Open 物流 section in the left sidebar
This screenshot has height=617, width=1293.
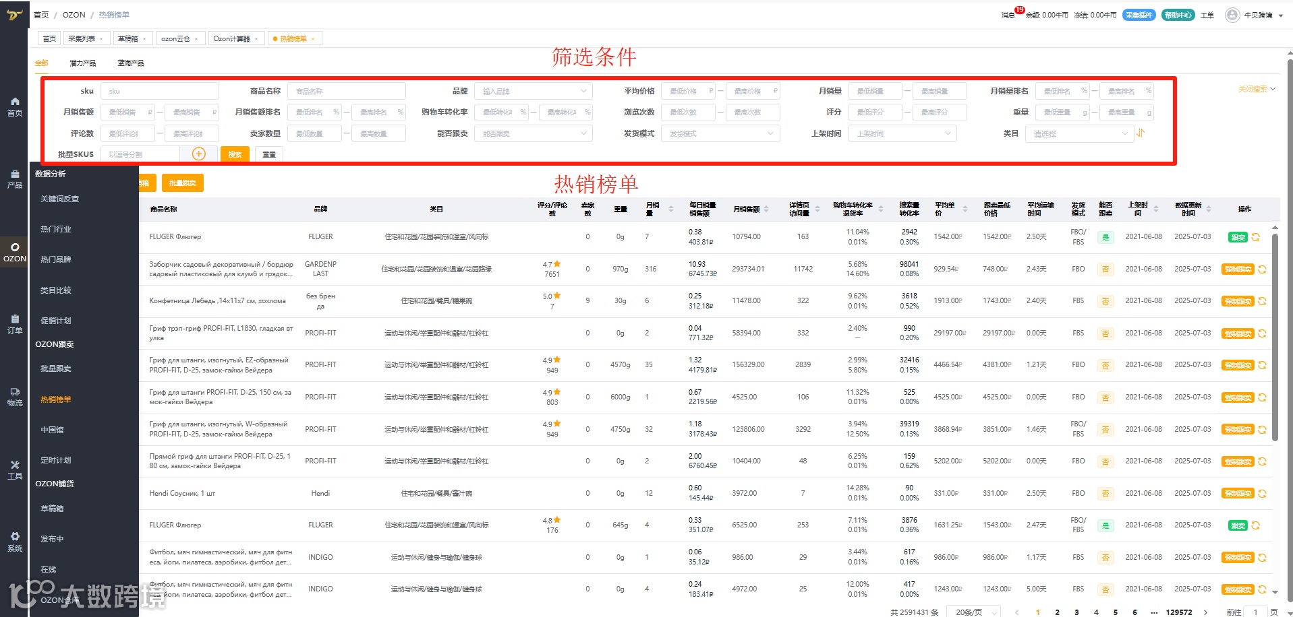click(15, 397)
